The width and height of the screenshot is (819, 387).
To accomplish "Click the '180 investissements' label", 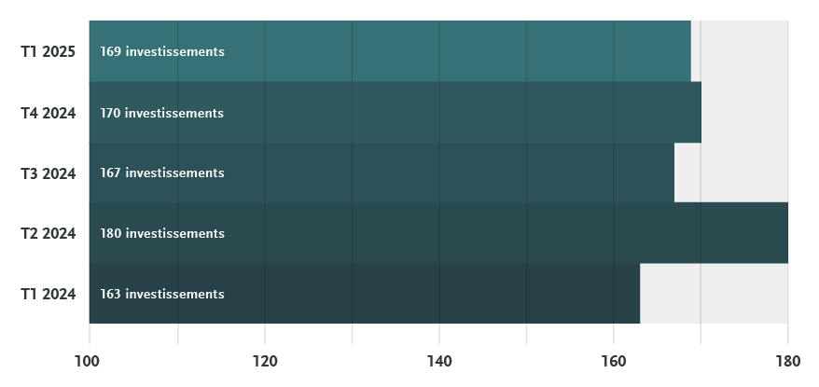I will 162,233.
